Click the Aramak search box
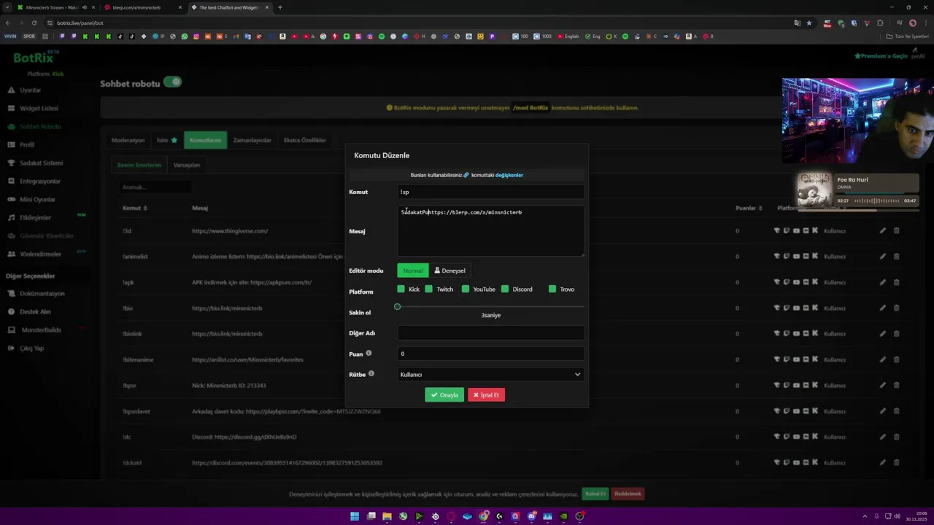 click(x=155, y=187)
